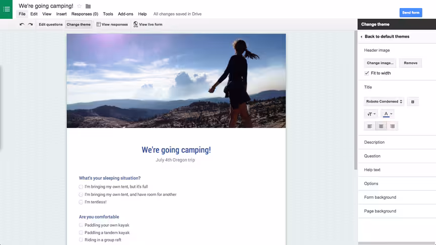Click the View responses spreadsheet icon

tap(99, 25)
